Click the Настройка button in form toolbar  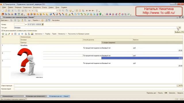point(55,20)
